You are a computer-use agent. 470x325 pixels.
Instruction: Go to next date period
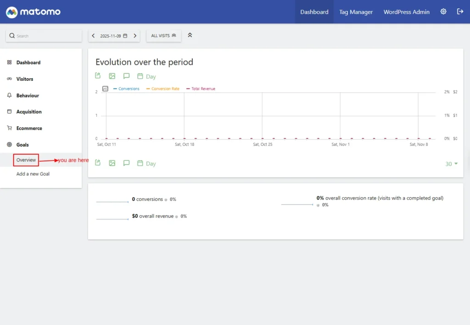pyautogui.click(x=135, y=36)
